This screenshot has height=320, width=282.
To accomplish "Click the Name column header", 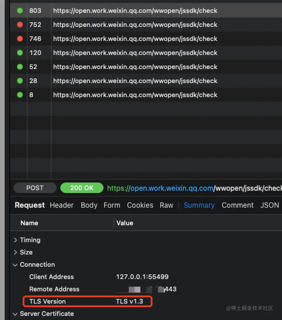I will click(29, 223).
